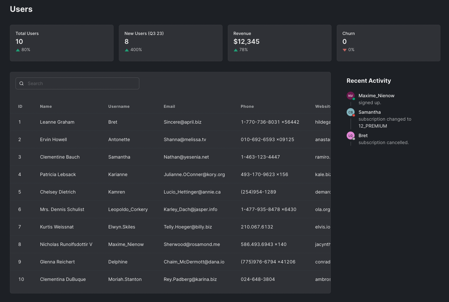449x302 pixels.
Task: Select the Leanne Graham row
Action: [57, 122]
